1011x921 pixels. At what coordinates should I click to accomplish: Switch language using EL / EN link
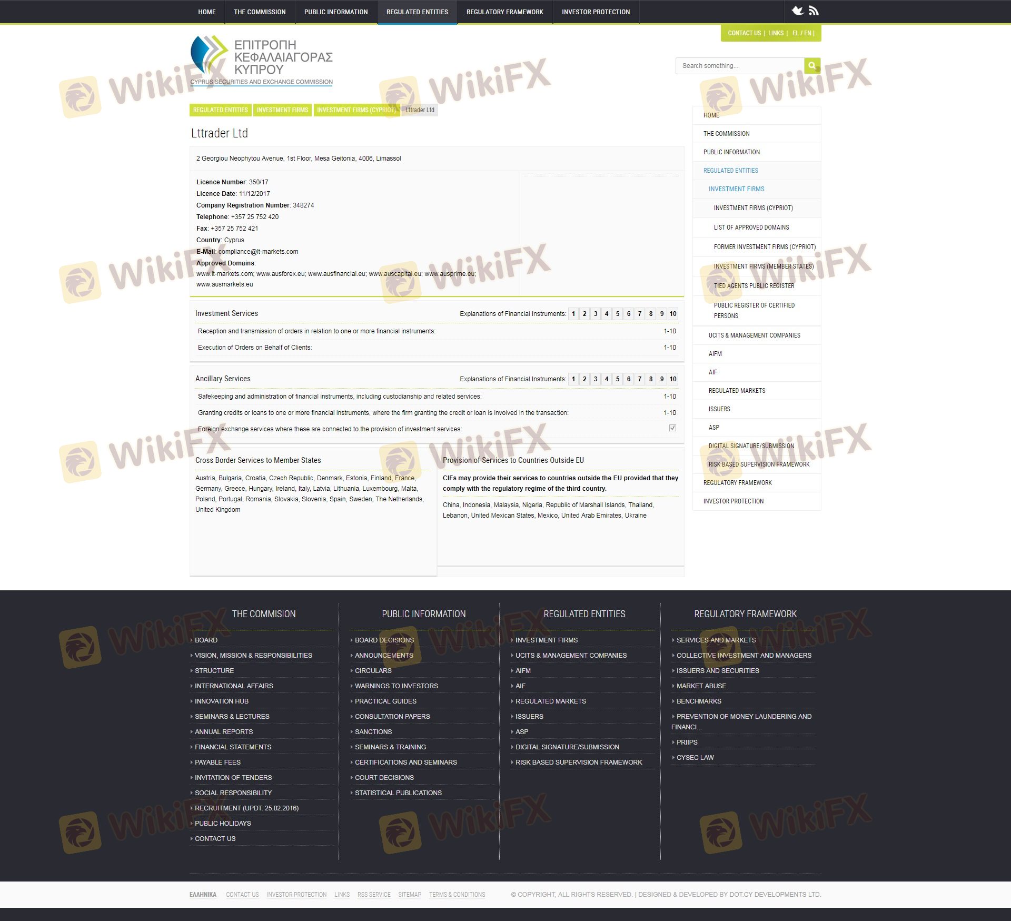coord(802,33)
